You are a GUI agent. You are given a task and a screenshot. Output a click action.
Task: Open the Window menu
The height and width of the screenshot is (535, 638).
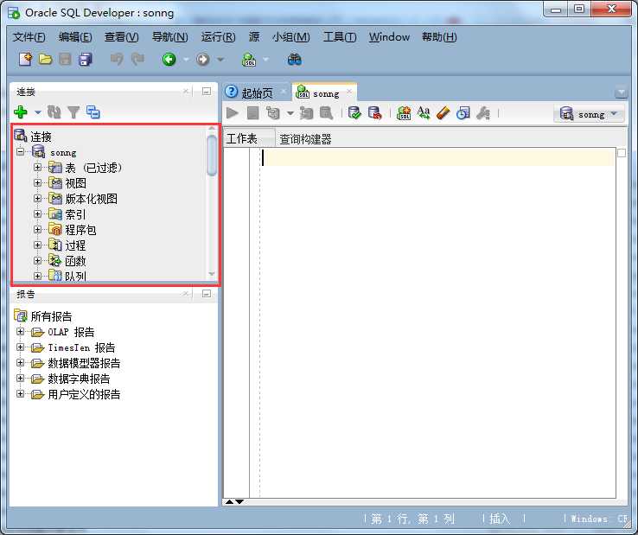(389, 37)
